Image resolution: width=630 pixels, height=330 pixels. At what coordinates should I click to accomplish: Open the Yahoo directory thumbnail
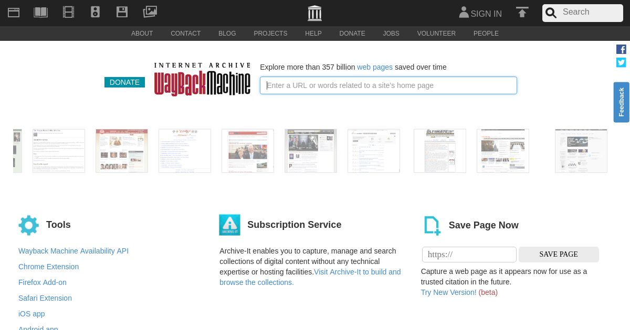[x=185, y=151]
